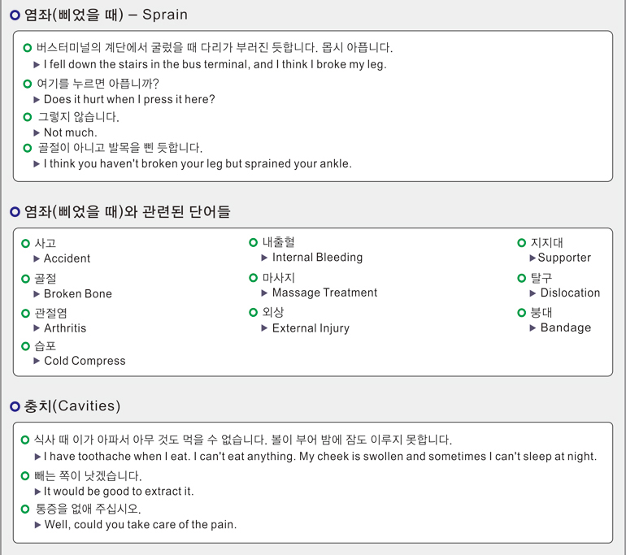Click the triangle arrow before Dislocation
The height and width of the screenshot is (555, 626).
tap(533, 293)
